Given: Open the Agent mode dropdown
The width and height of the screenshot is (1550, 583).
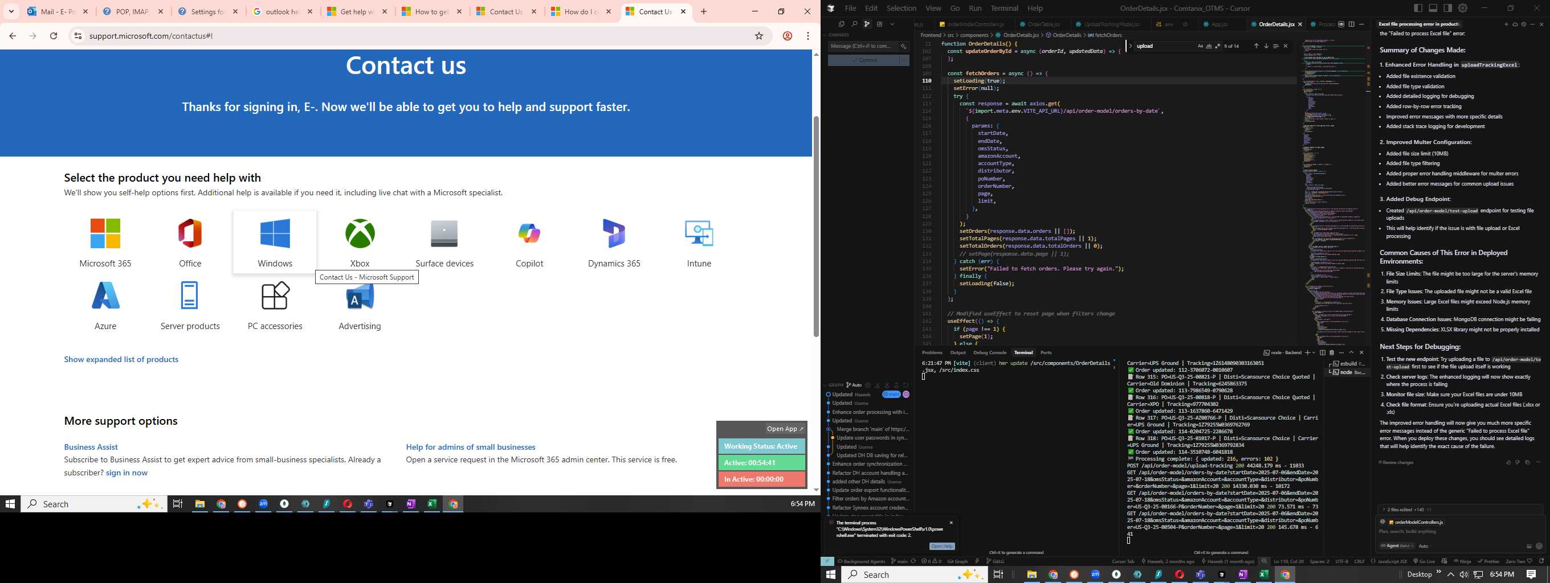Looking at the screenshot, I should coord(1397,546).
